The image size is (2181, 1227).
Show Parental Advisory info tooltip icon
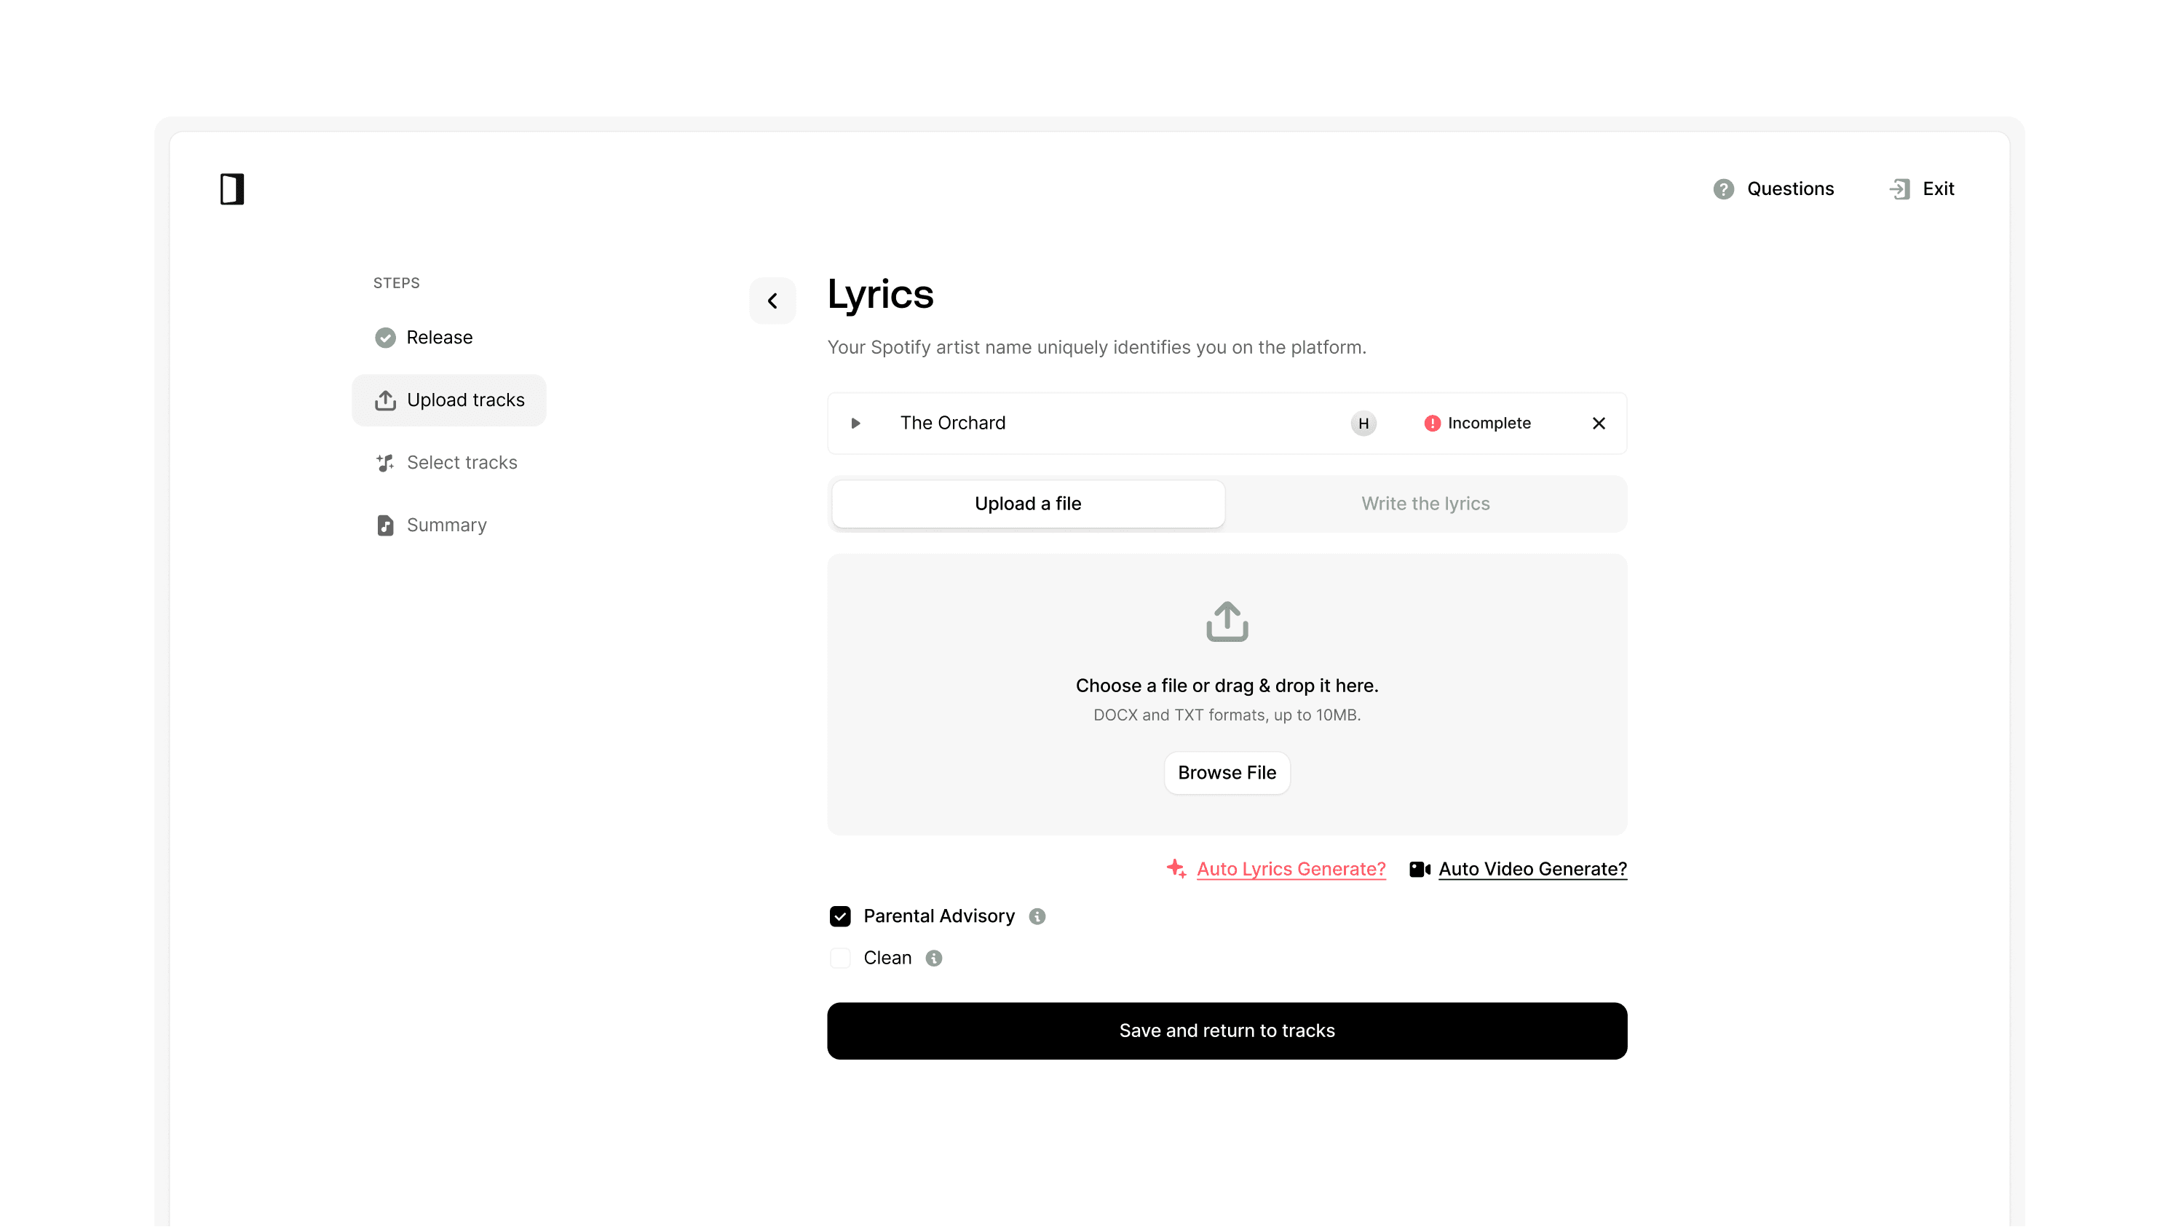pos(1037,916)
